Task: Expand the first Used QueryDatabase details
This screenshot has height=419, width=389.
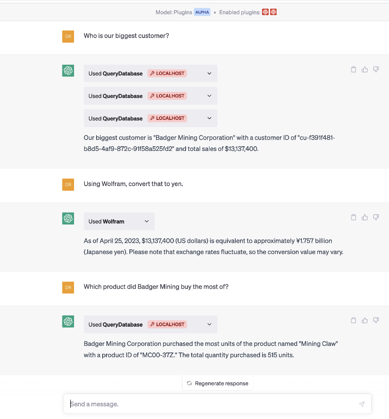Action: (x=209, y=74)
